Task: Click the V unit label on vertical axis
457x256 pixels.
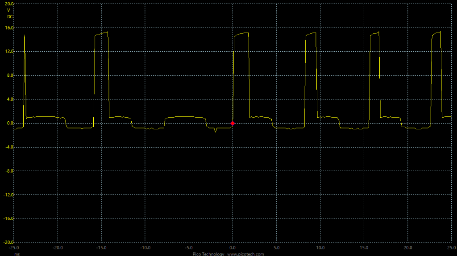Action: (x=9, y=10)
